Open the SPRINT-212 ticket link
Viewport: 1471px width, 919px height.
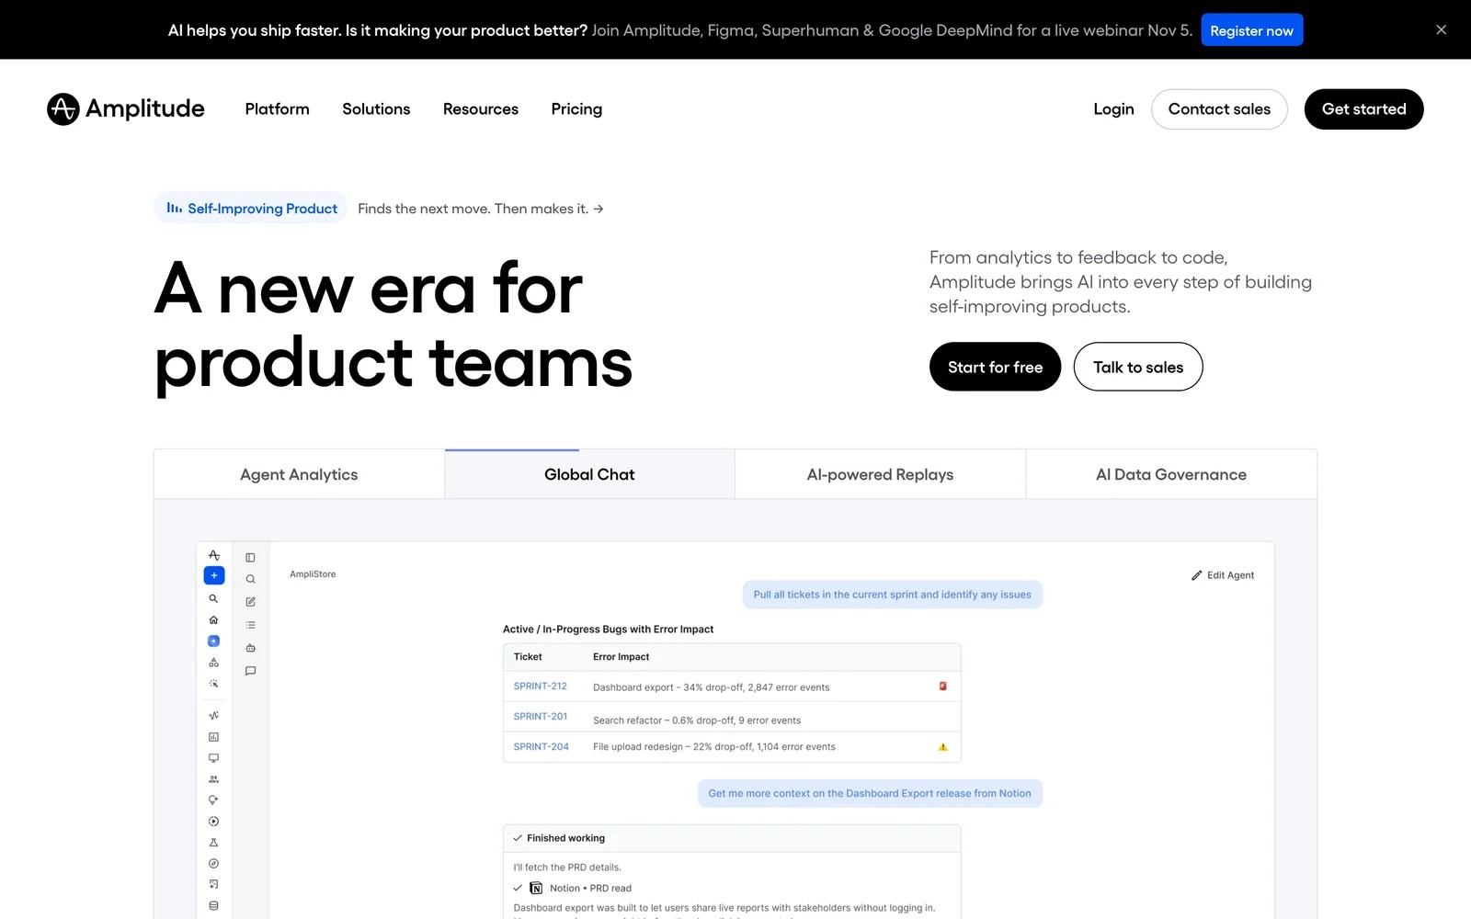541,686
